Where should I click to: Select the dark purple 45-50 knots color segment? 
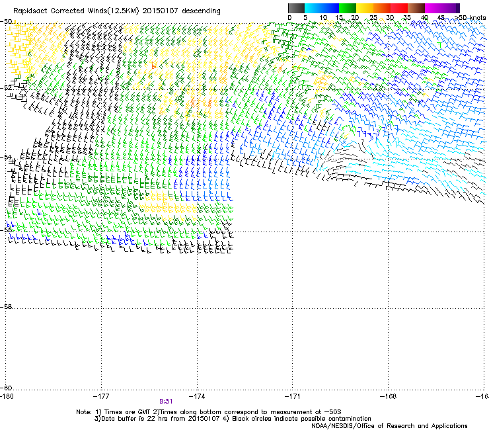451,8
